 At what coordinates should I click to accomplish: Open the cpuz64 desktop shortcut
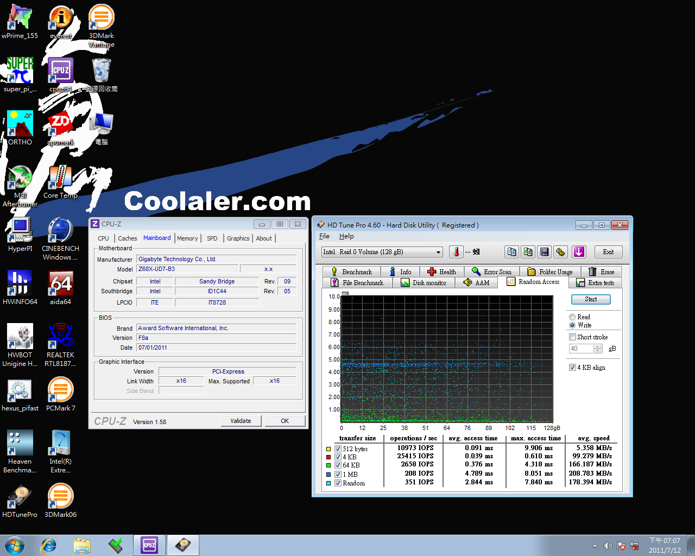pos(61,75)
